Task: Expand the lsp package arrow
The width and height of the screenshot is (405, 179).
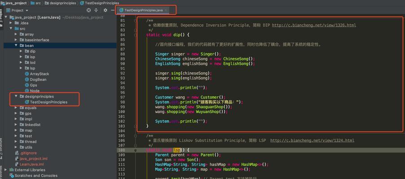Action: (21, 68)
